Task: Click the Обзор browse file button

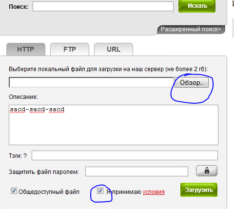Action: [192, 82]
